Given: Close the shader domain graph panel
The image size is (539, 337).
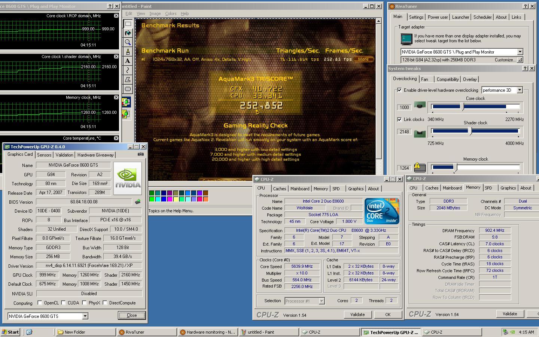Looking at the screenshot, I should [116, 57].
